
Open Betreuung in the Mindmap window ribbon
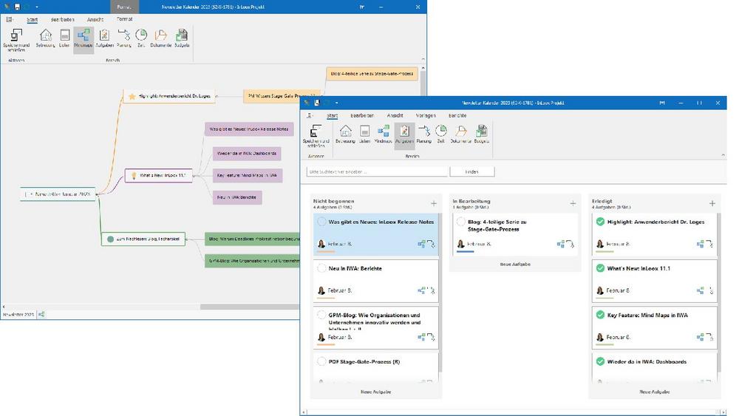[45, 38]
